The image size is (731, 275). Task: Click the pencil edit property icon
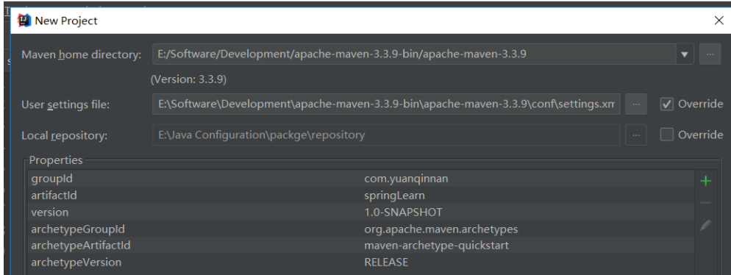tap(706, 226)
